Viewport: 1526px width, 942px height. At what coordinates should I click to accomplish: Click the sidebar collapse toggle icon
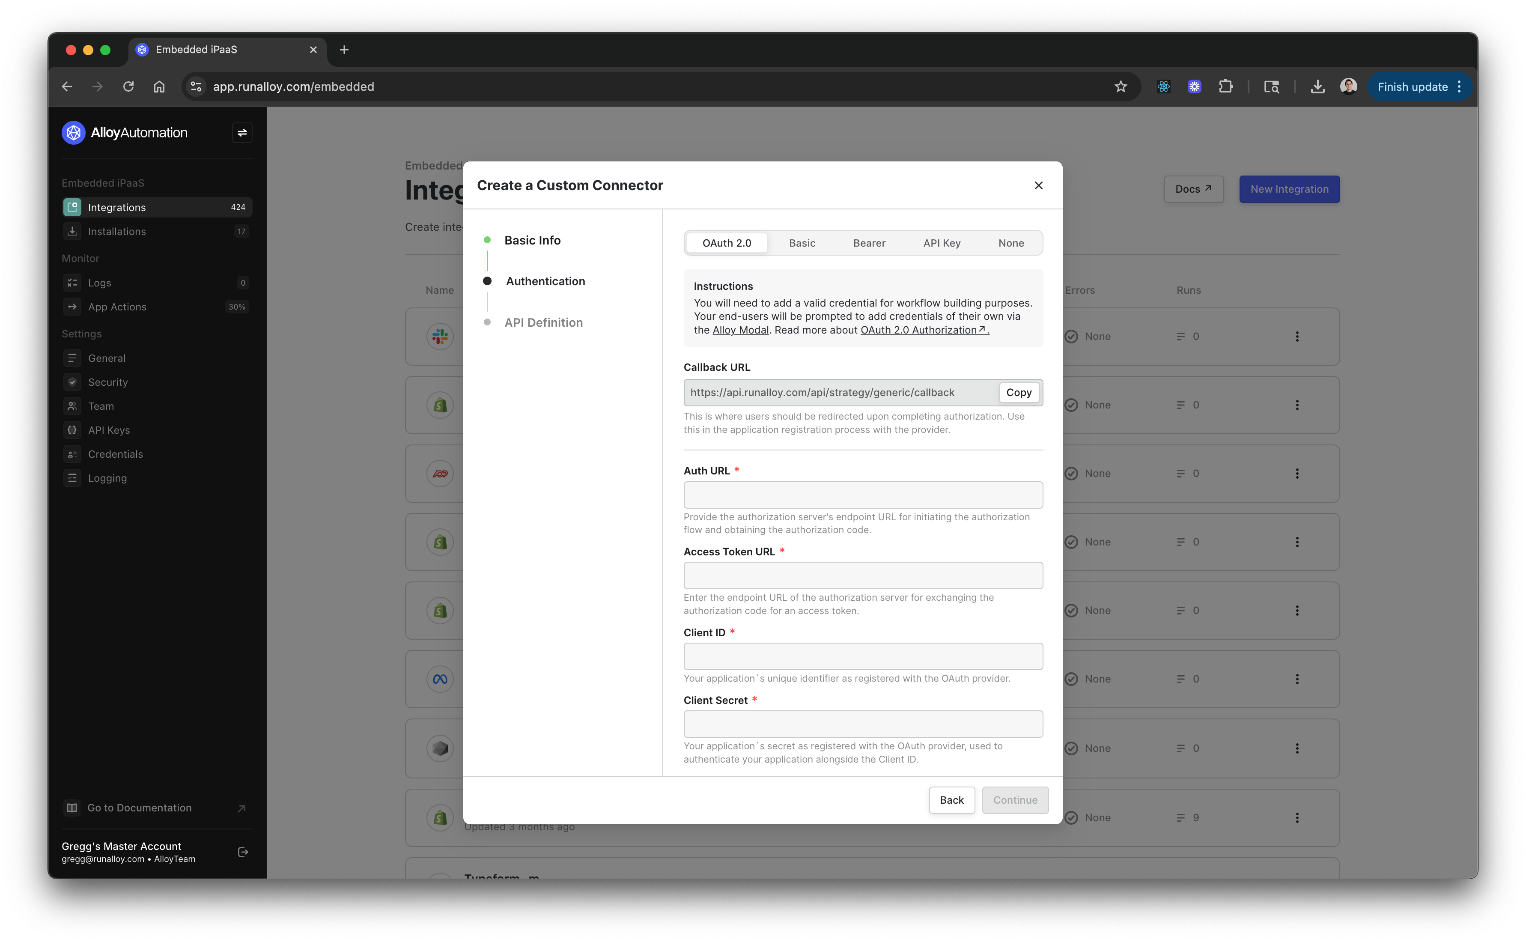coord(241,133)
